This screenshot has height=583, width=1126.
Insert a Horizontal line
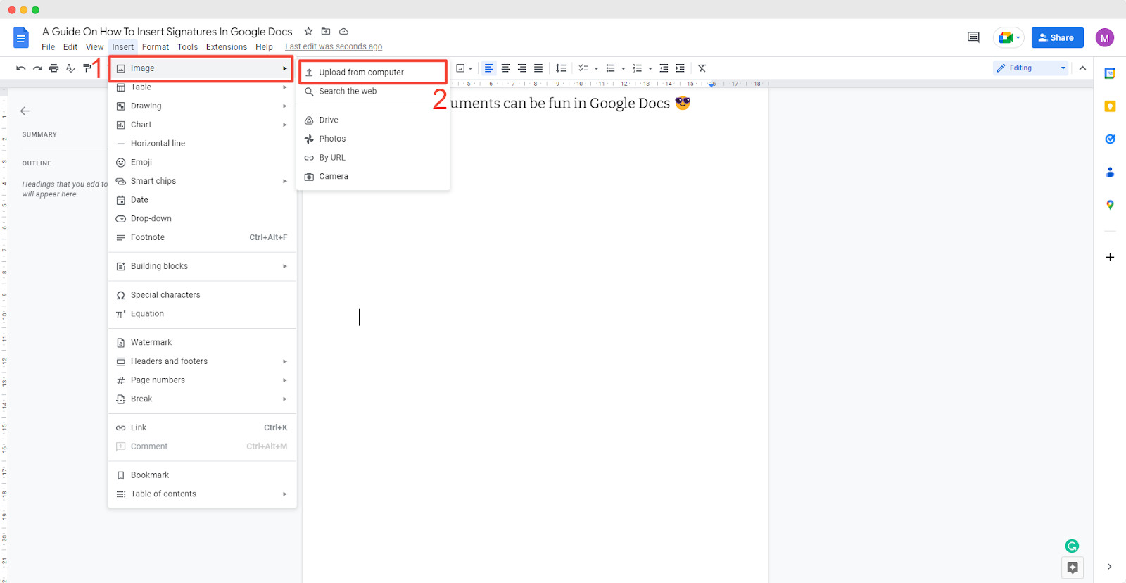tap(202, 143)
